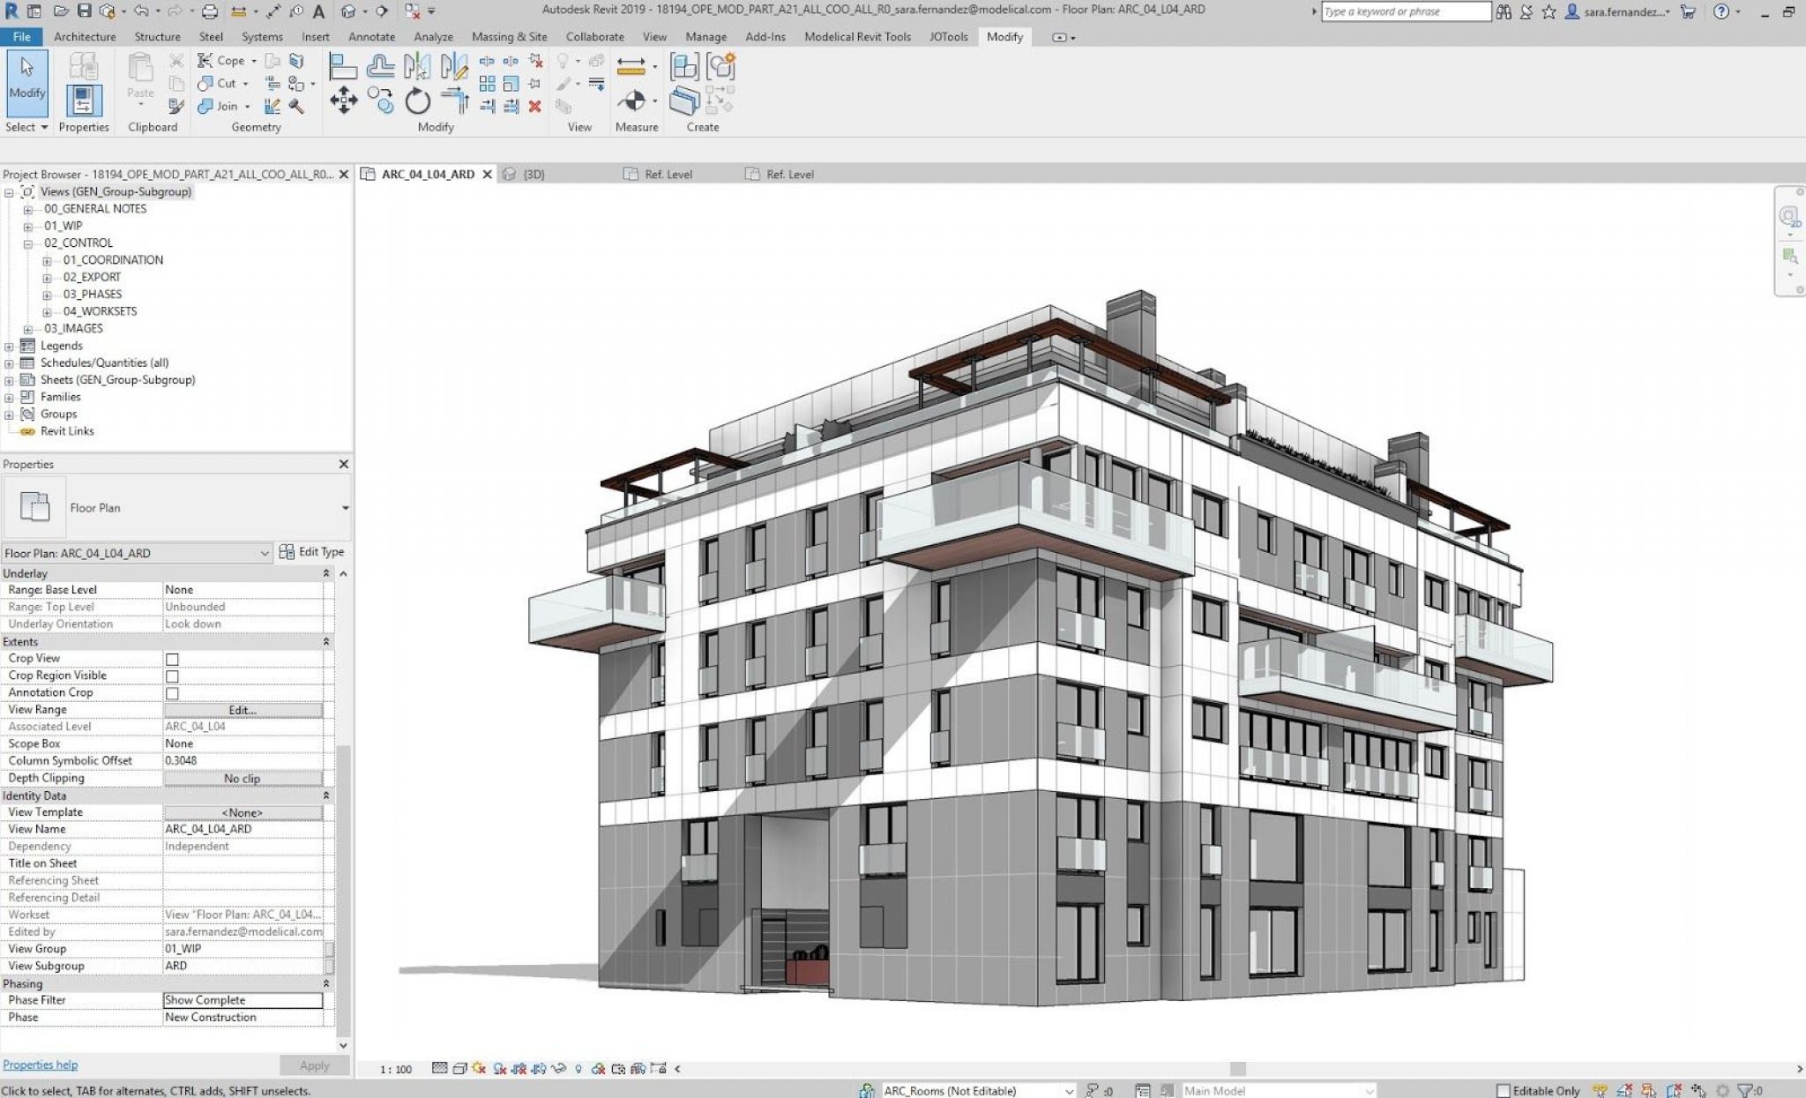Click the View Range Edit field
Image resolution: width=1806 pixels, height=1098 pixels.
[x=240, y=708]
